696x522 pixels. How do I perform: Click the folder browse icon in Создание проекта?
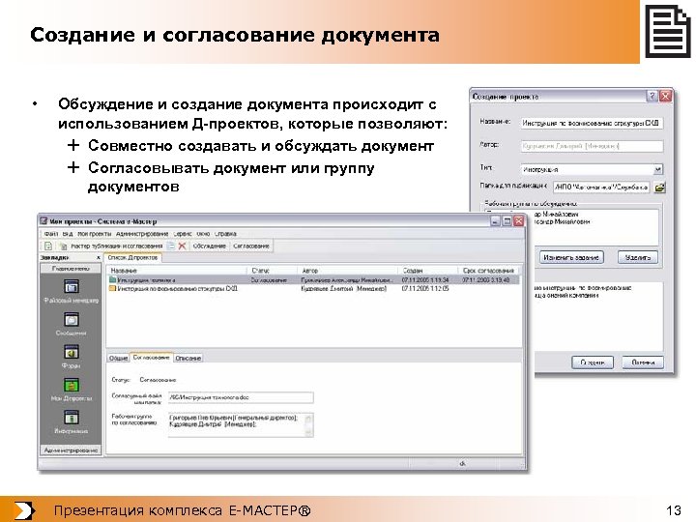[x=659, y=188]
